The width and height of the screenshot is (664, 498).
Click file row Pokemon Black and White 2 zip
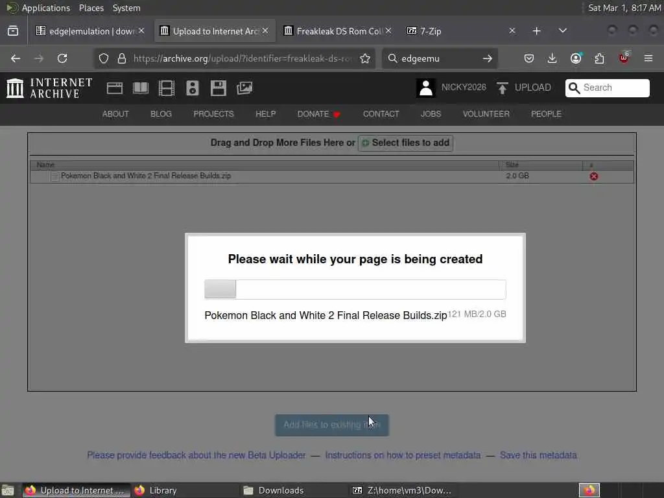coord(332,176)
